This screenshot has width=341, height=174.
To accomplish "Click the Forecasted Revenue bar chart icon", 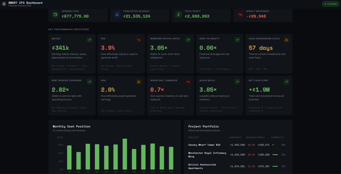I will pos(117,15).
